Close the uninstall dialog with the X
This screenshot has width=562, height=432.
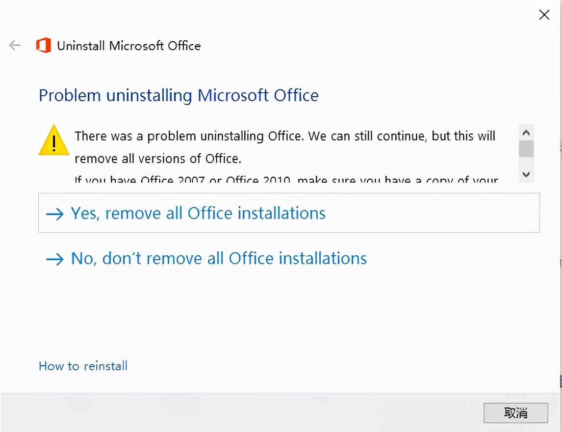pyautogui.click(x=544, y=15)
